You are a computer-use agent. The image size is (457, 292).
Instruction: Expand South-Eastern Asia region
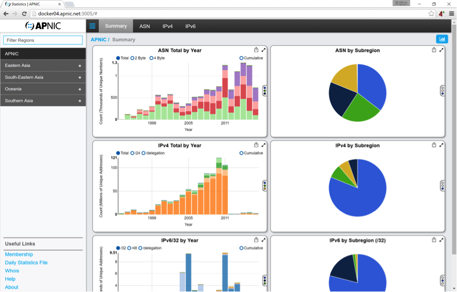tap(80, 78)
